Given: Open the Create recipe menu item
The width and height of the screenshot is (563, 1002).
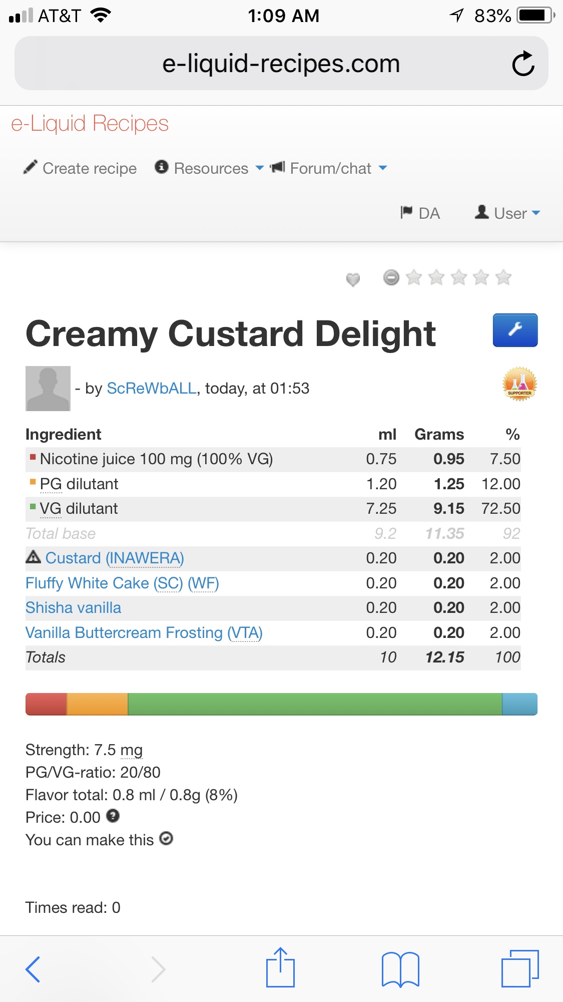Looking at the screenshot, I should (80, 168).
